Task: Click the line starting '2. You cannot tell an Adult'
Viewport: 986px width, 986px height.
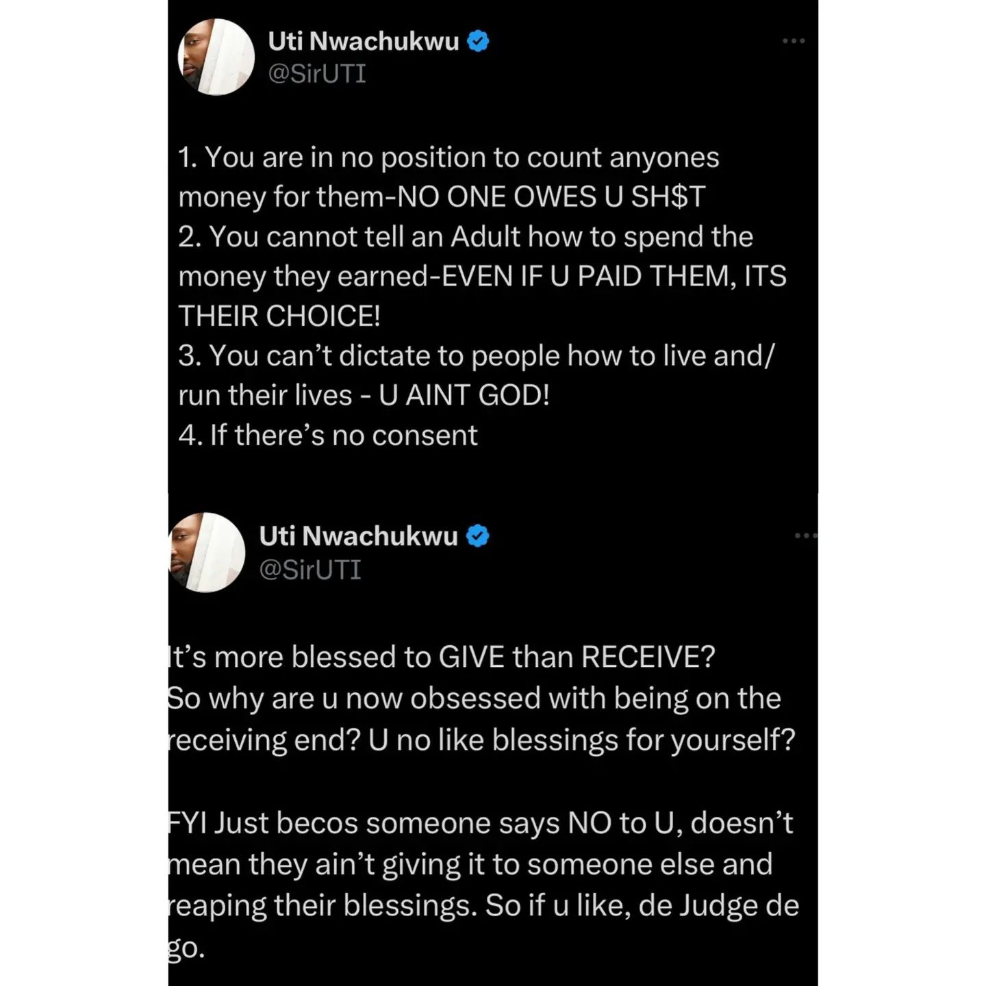Action: pyautogui.click(x=466, y=237)
